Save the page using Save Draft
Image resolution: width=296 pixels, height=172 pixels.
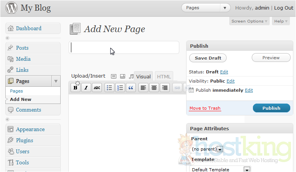pyautogui.click(x=208, y=58)
